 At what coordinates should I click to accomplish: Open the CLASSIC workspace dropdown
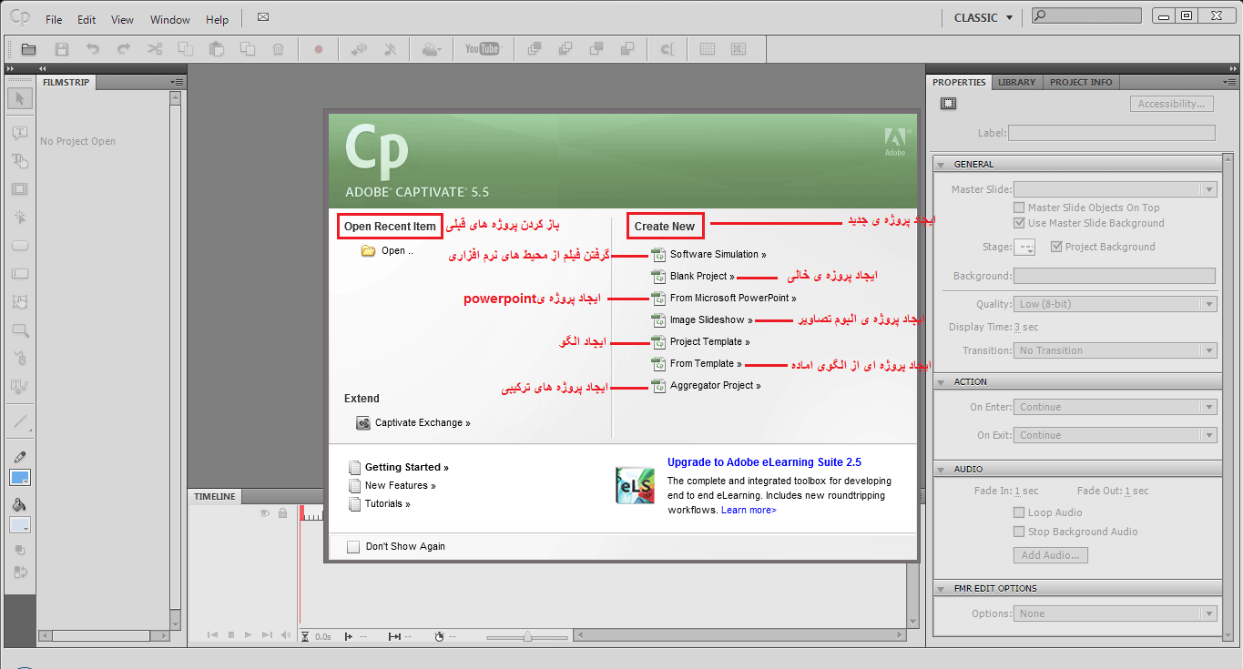click(983, 17)
